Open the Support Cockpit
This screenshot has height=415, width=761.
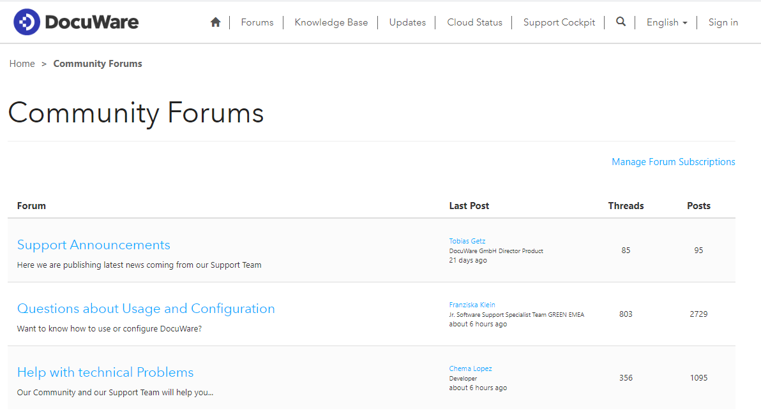pos(559,22)
